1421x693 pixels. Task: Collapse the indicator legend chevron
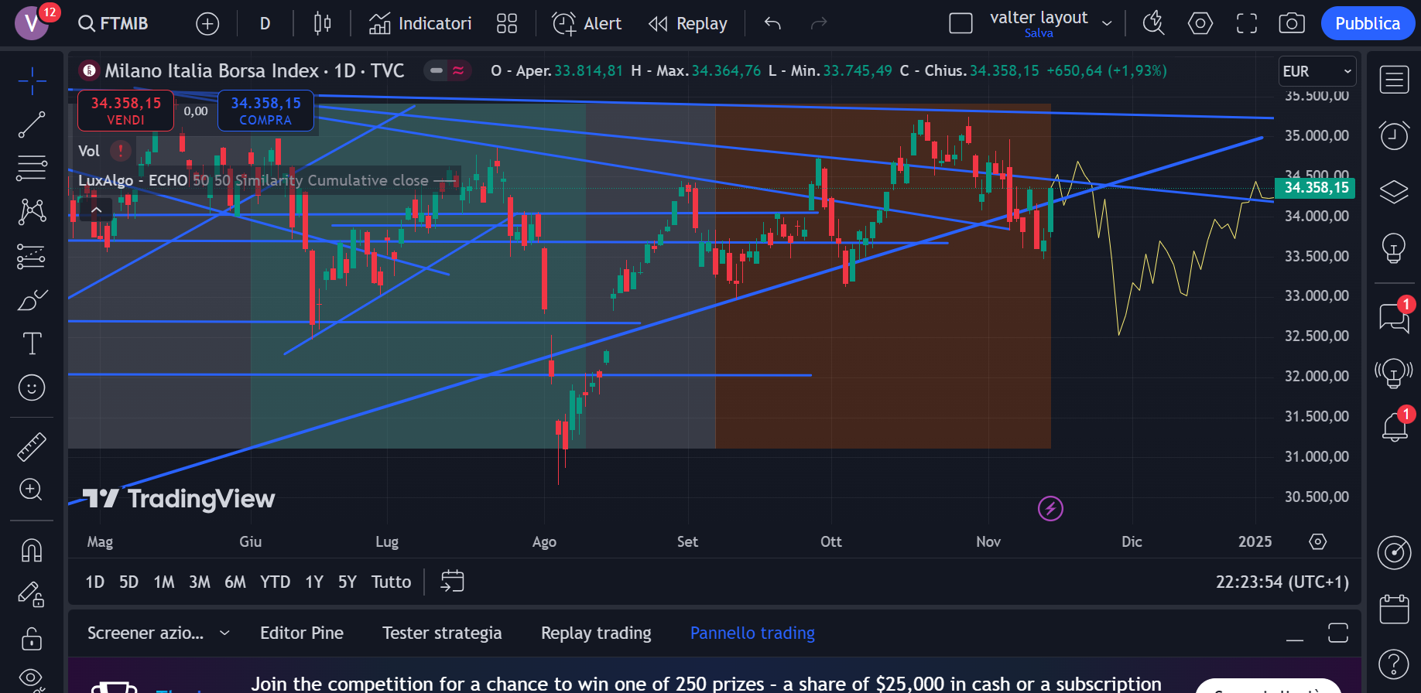click(x=97, y=210)
